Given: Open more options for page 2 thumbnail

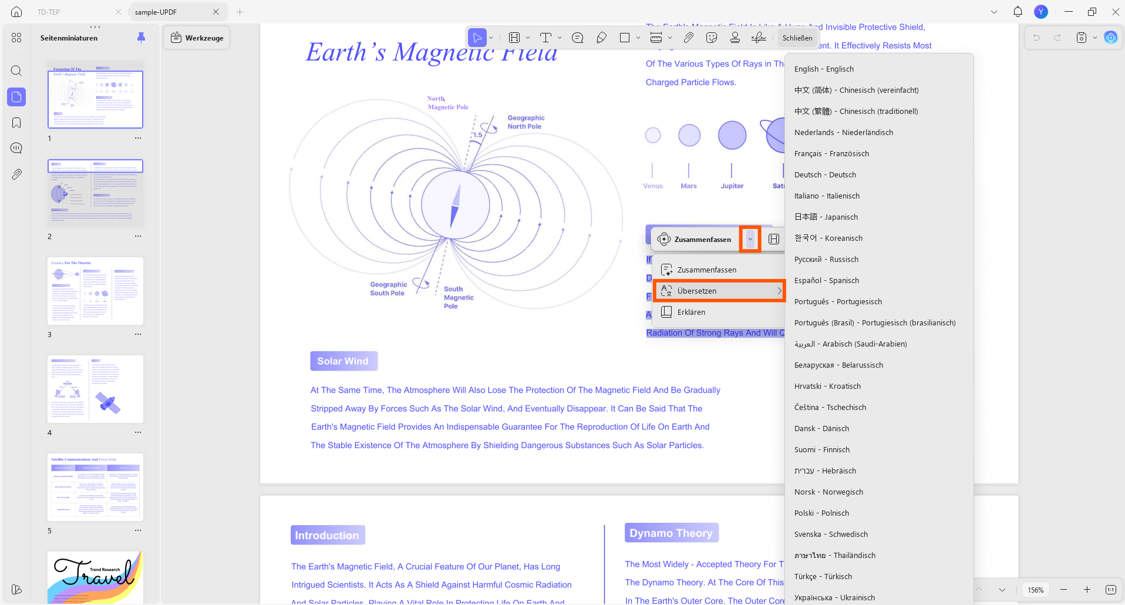Looking at the screenshot, I should tap(138, 236).
